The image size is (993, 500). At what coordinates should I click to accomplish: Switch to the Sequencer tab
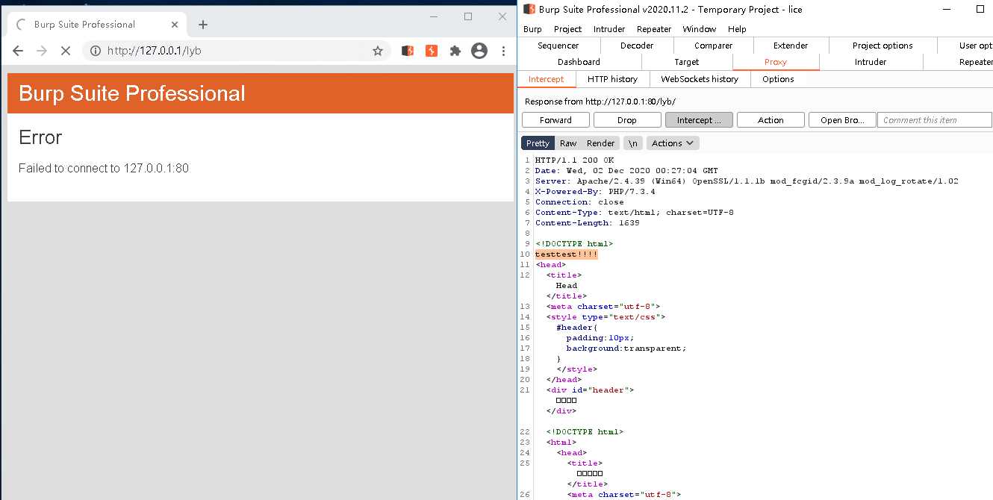[558, 46]
